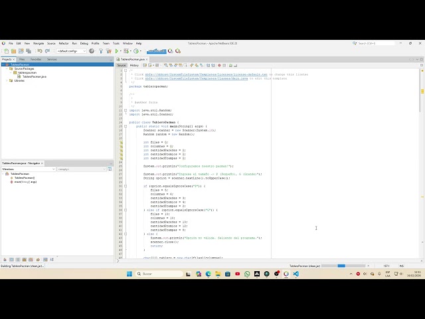Click the TableroPacman.java editor tab
425x319 pixels.
[x=132, y=59]
